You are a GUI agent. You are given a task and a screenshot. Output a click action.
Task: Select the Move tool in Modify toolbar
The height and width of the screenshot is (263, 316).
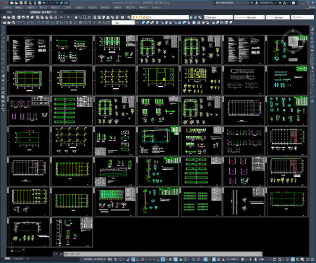click(312, 51)
